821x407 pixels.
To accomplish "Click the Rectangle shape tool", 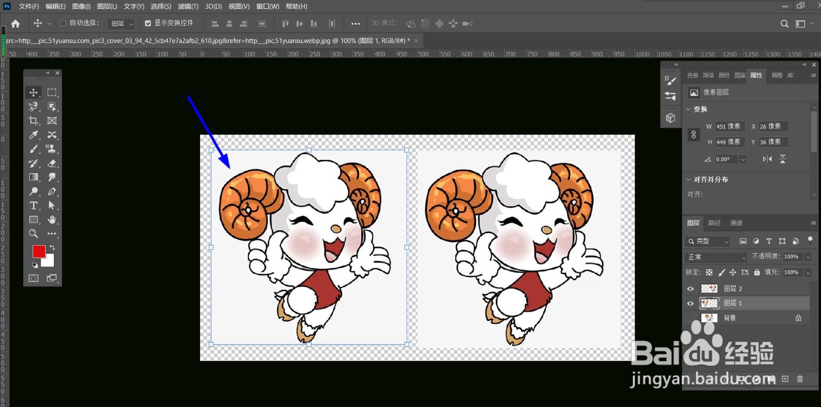I will 34,220.
